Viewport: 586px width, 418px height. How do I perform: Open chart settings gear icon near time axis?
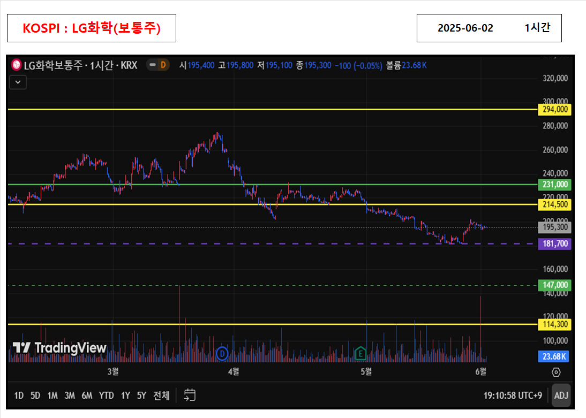pyautogui.click(x=556, y=372)
